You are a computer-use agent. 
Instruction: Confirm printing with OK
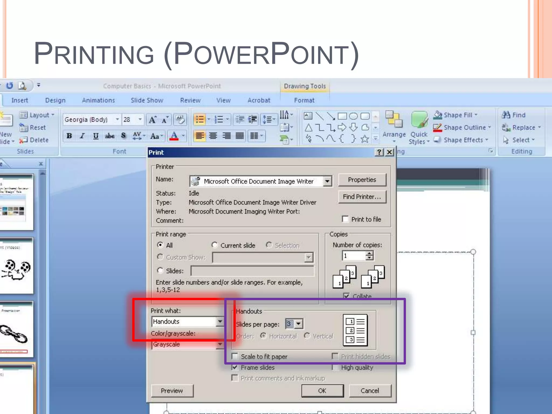322,391
